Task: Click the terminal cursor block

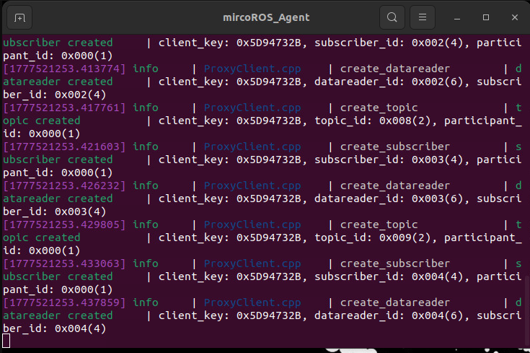Action: click(x=6, y=341)
